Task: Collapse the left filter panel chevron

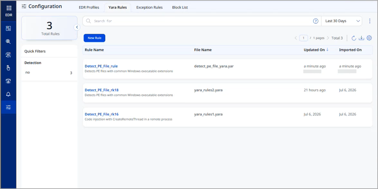Action: click(77, 27)
